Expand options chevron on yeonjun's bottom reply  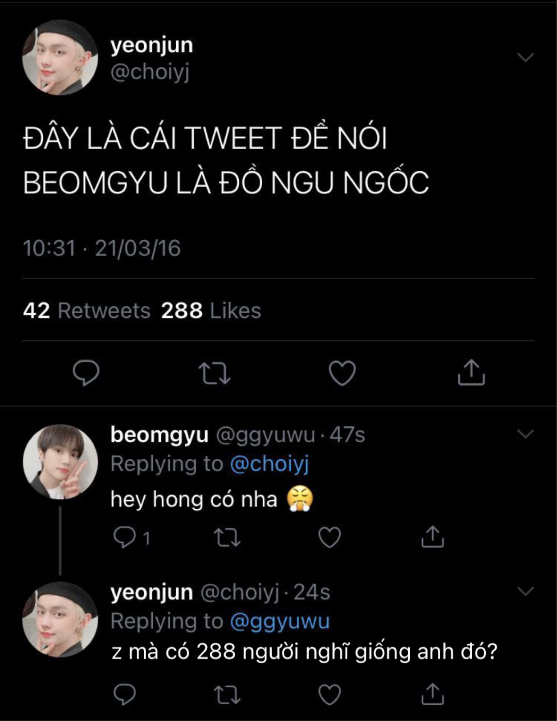click(x=525, y=591)
